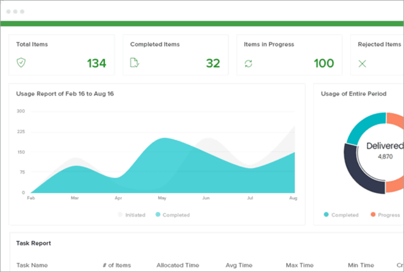Viewport: 404px width, 272px height.
Task: Click the document icon in Completed Items
Action: click(x=134, y=63)
